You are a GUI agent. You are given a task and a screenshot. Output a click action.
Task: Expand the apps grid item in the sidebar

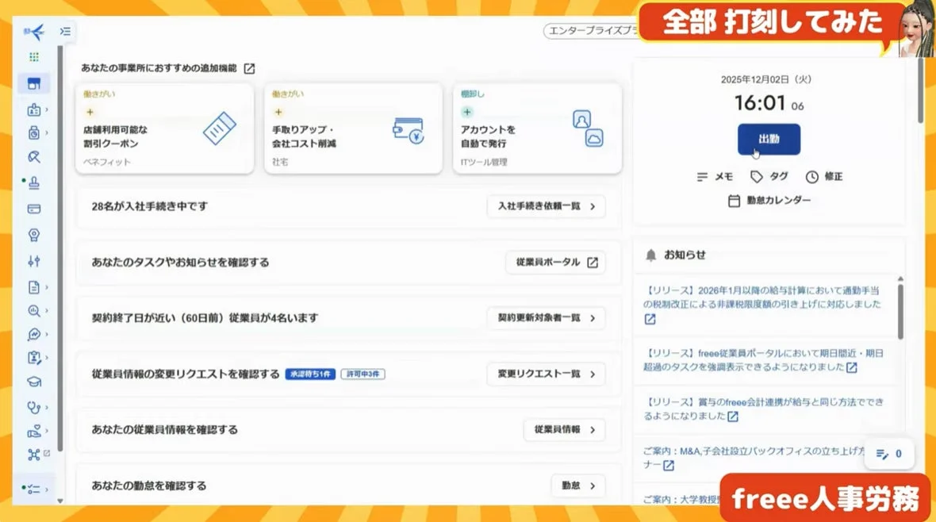point(34,56)
